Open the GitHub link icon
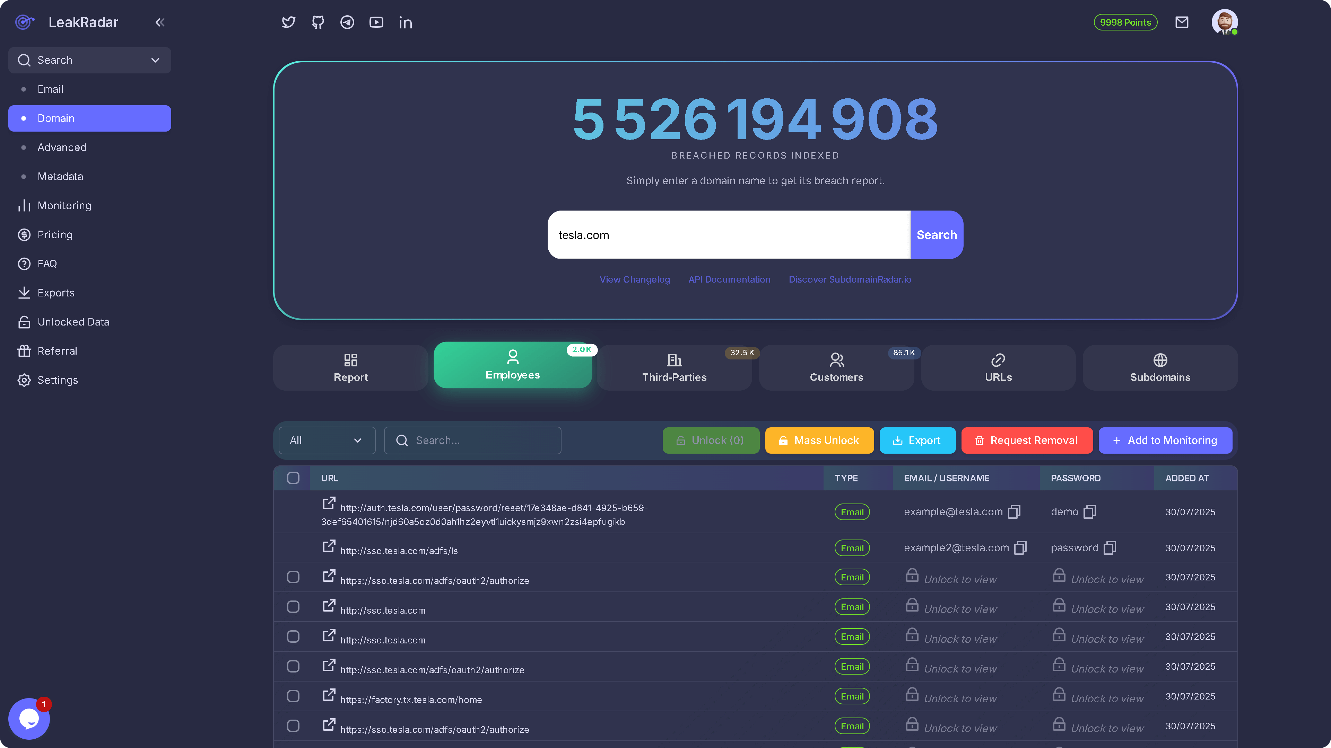 pos(318,22)
